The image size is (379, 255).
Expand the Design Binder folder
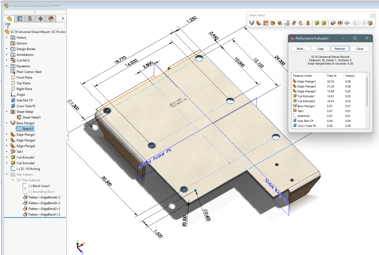[x=7, y=49]
